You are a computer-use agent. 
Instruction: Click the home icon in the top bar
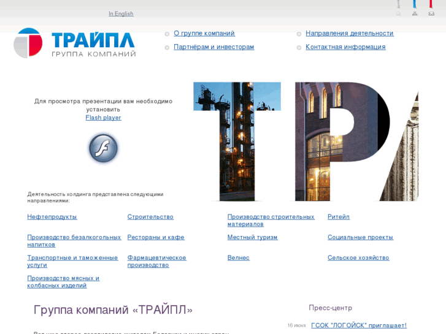coord(398,13)
